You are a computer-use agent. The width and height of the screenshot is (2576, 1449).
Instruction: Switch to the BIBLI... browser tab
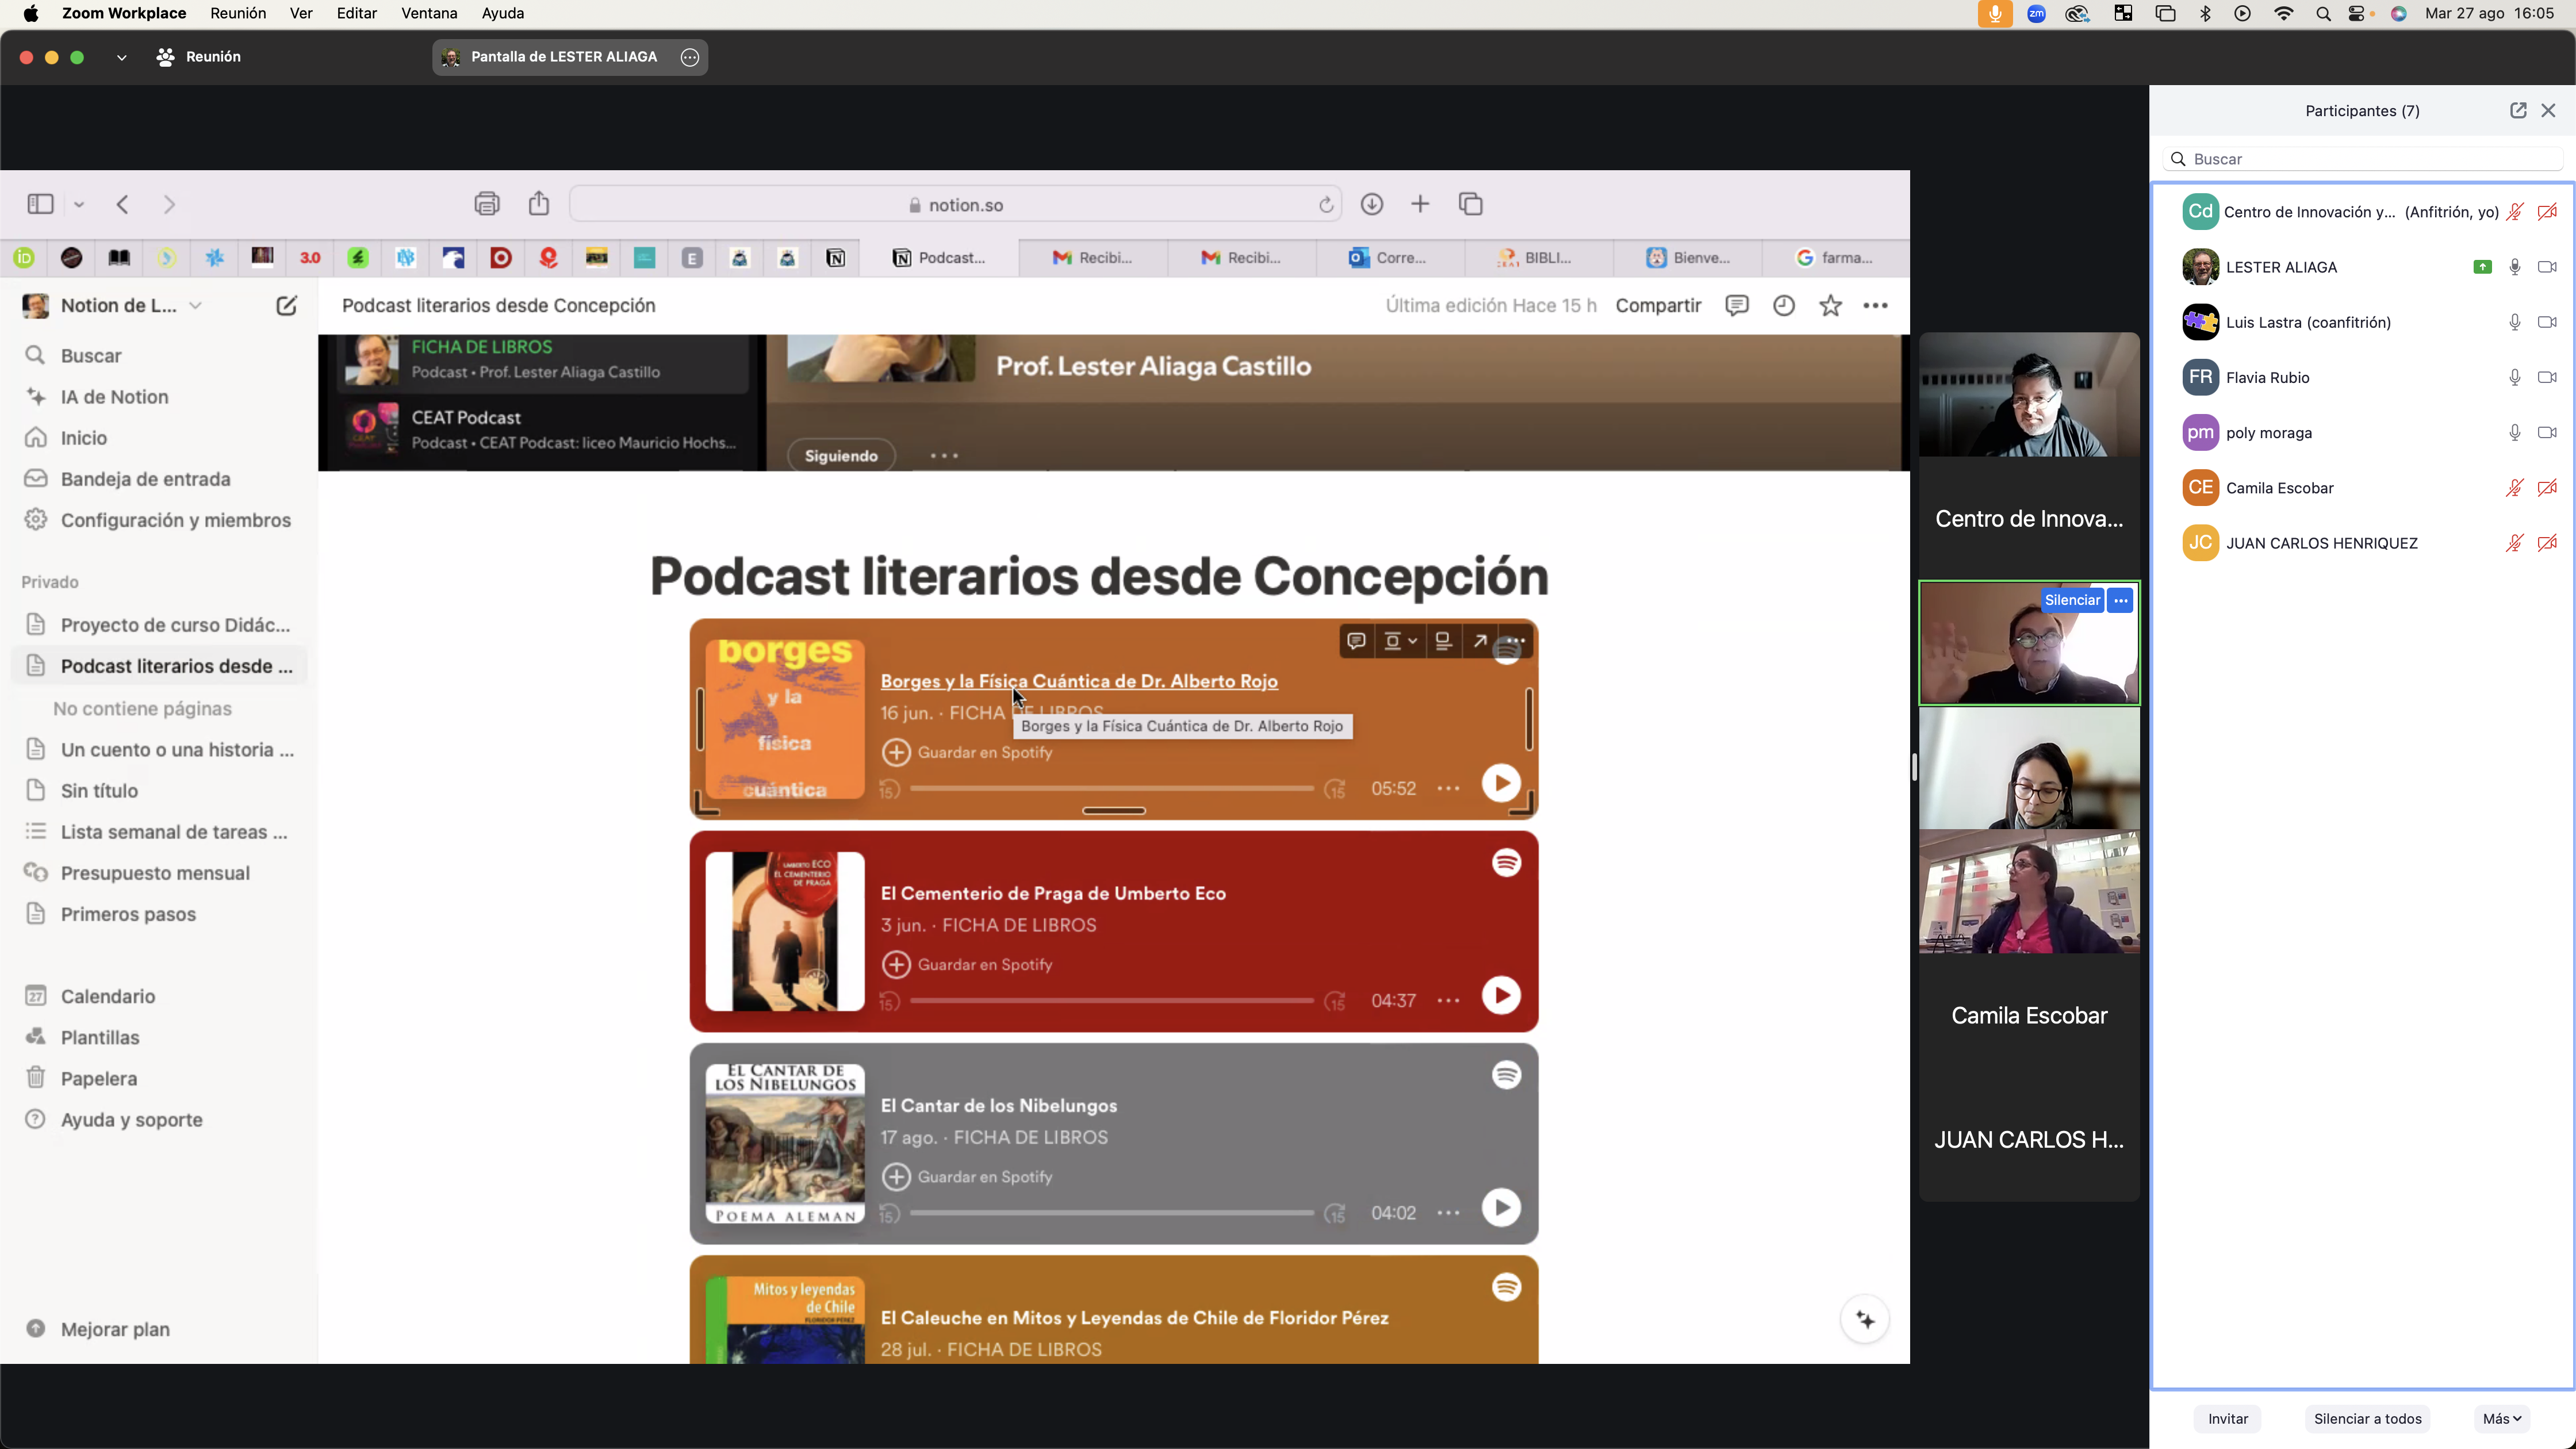point(1539,258)
